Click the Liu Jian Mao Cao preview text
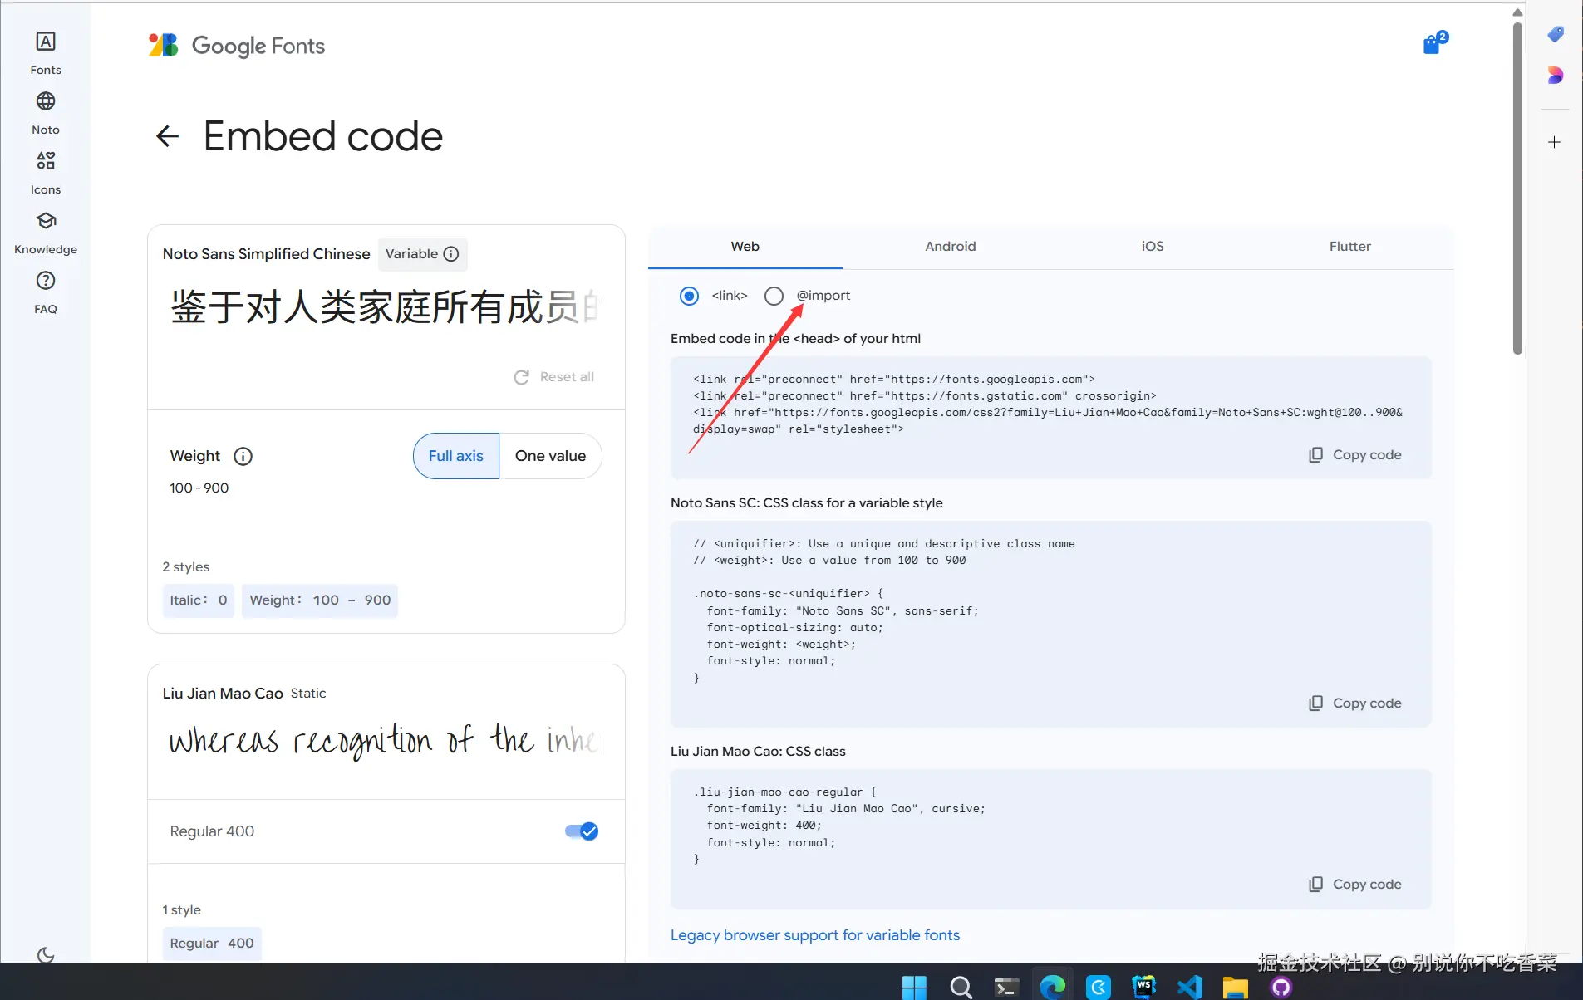Image resolution: width=1583 pixels, height=1000 pixels. (x=386, y=739)
